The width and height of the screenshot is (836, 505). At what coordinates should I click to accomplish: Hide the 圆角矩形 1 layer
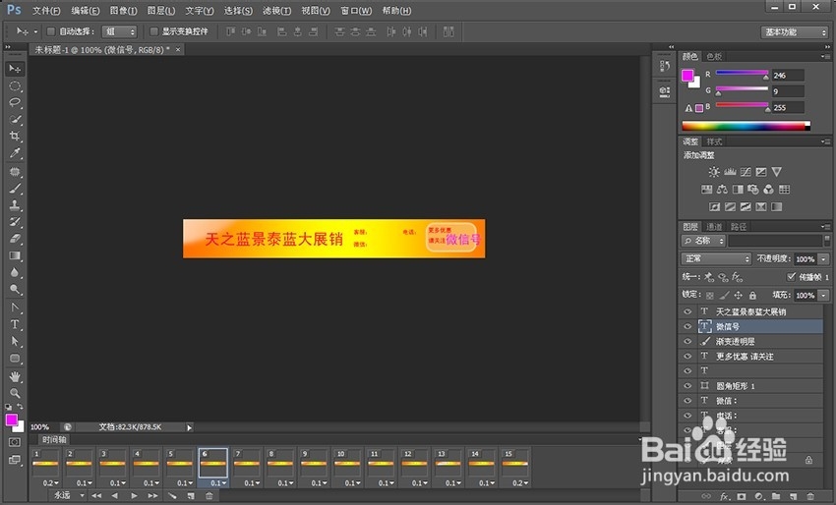click(687, 386)
